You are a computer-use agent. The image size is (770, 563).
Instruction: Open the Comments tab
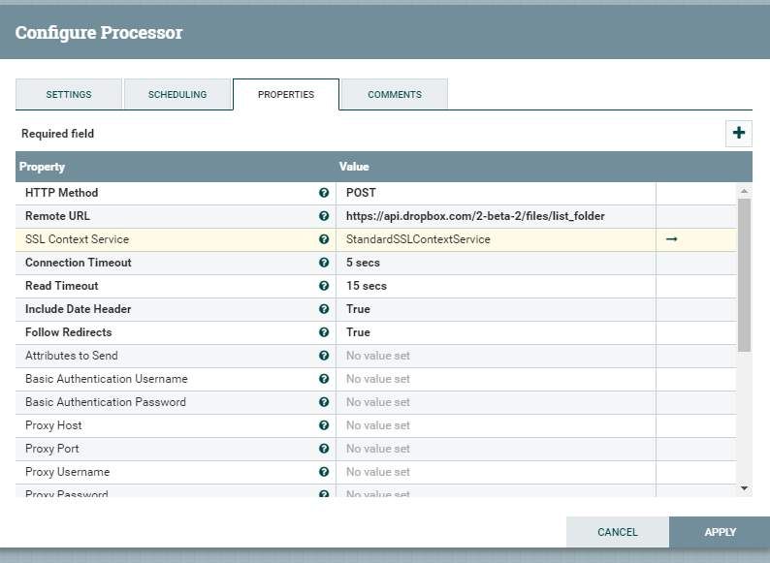coord(395,95)
